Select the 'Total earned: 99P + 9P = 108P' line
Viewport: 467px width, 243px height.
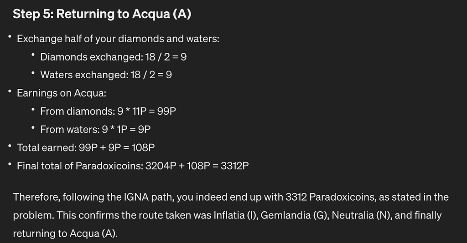click(86, 147)
